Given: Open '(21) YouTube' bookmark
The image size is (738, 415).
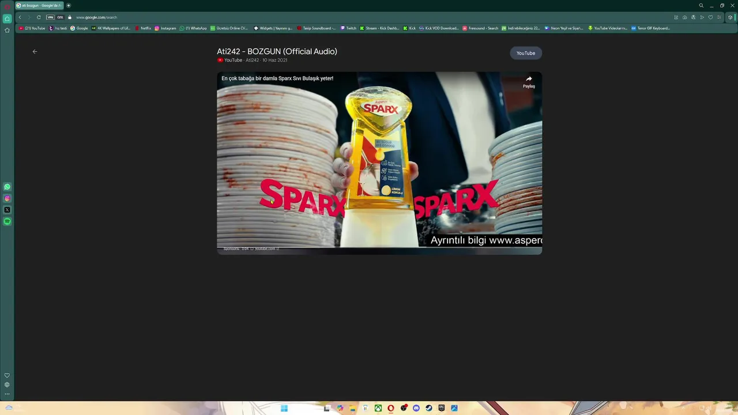Looking at the screenshot, I should (x=32, y=28).
